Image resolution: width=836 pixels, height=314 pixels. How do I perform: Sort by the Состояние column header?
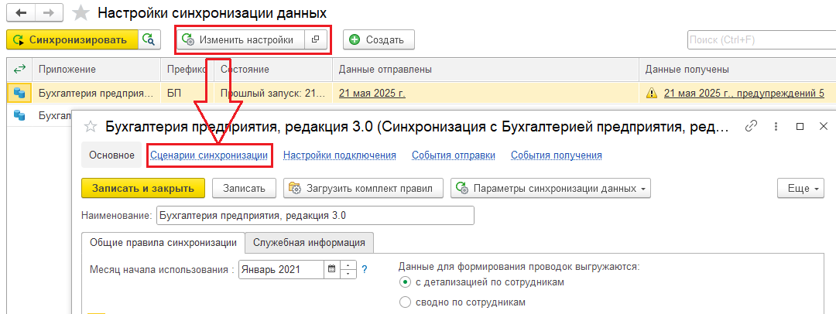point(273,70)
